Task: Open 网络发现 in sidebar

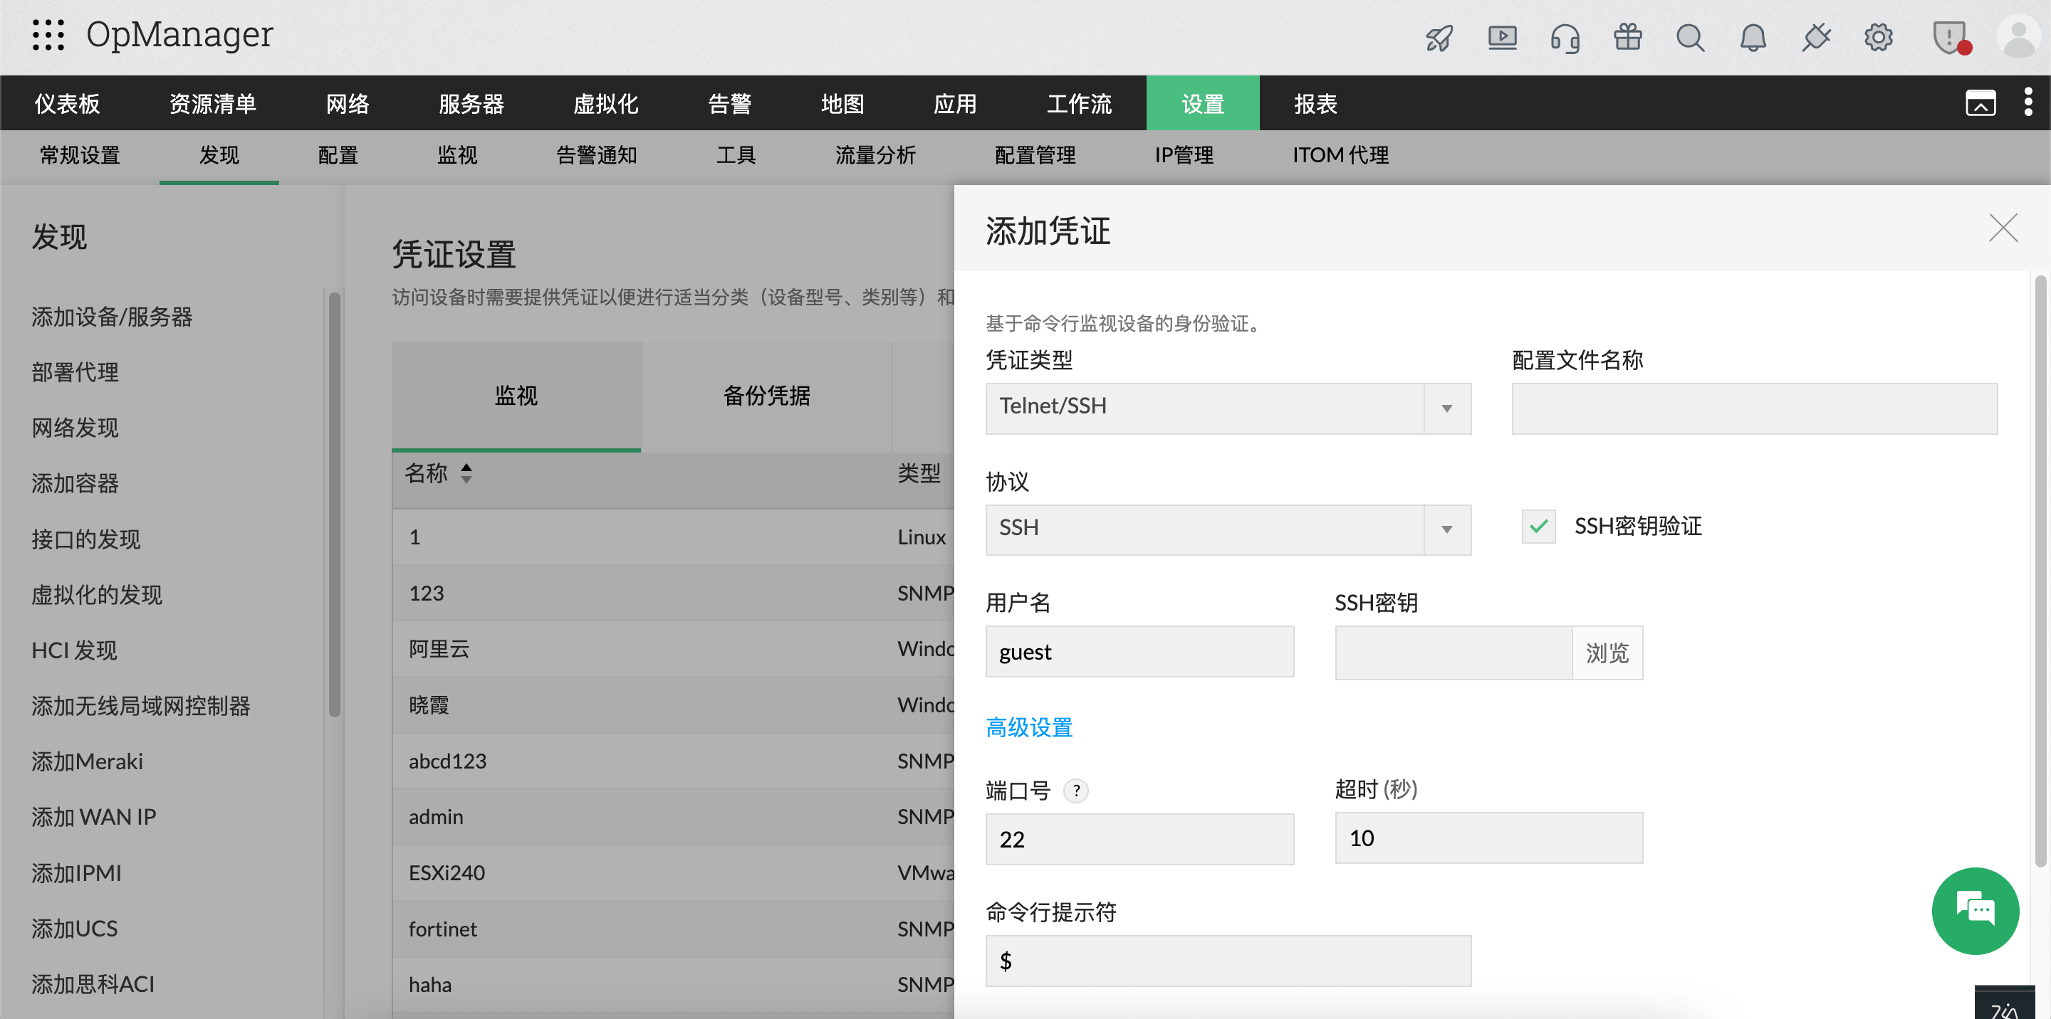Action: pyautogui.click(x=75, y=428)
